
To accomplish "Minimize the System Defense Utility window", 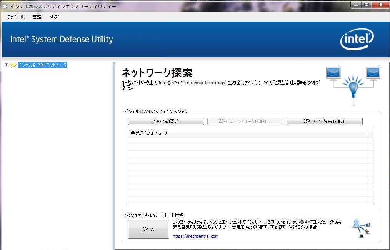I will coord(356,5).
